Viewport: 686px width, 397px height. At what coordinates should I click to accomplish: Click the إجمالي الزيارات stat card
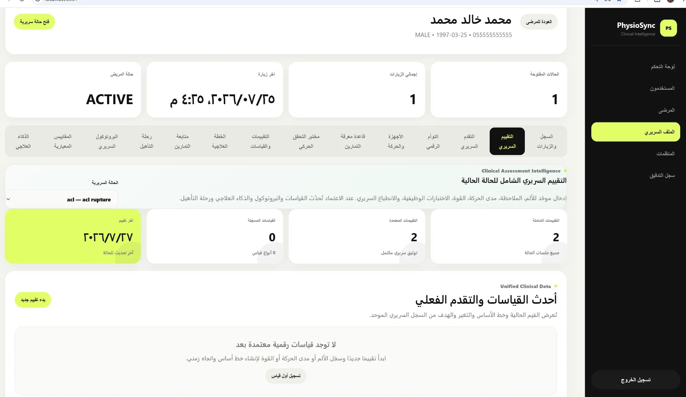click(357, 90)
